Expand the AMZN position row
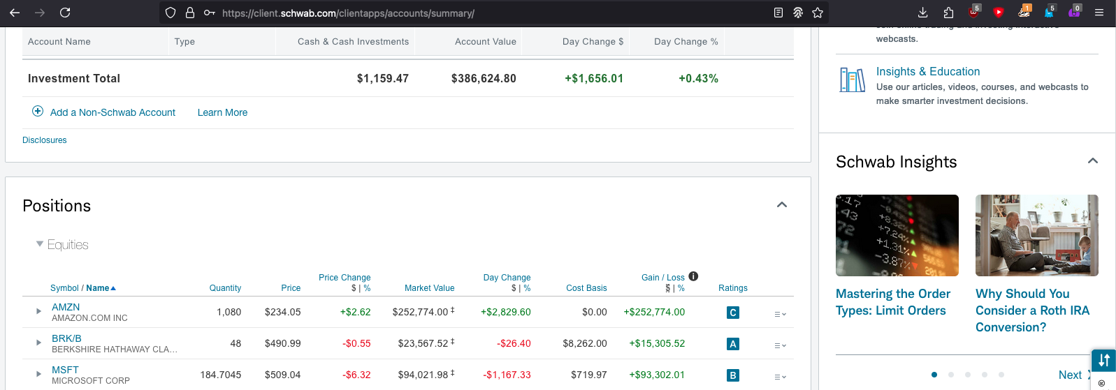The image size is (1116, 390). pos(38,311)
